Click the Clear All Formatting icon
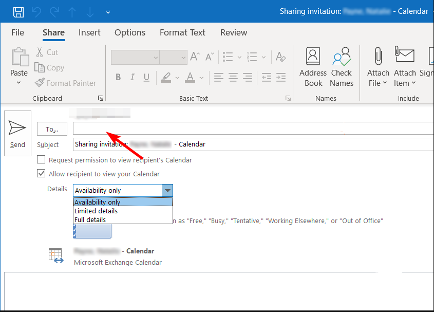434x312 pixels. [280, 57]
